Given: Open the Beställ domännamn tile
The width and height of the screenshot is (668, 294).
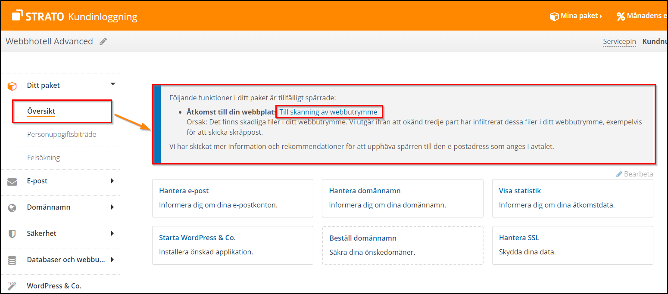Looking at the screenshot, I should click(363, 238).
